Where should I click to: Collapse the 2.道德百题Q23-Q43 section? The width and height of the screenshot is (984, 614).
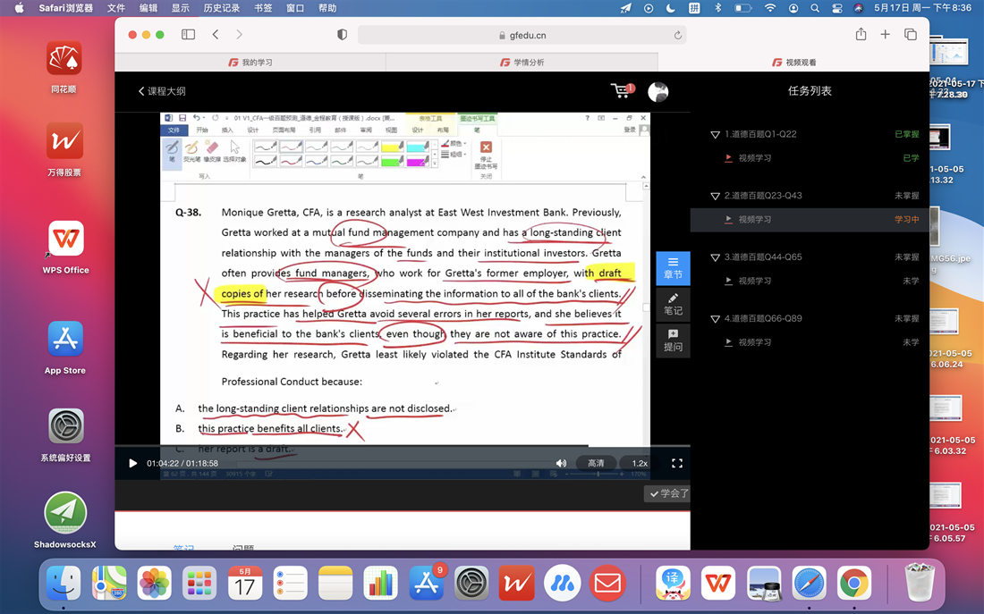[715, 196]
